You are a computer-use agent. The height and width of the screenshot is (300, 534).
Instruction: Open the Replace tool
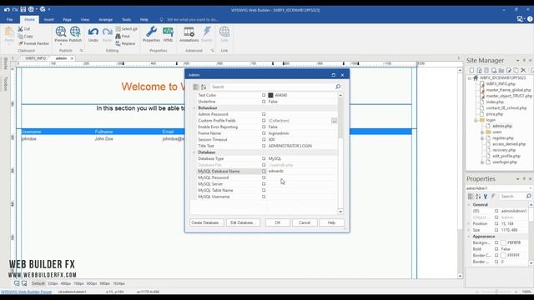[x=125, y=43]
